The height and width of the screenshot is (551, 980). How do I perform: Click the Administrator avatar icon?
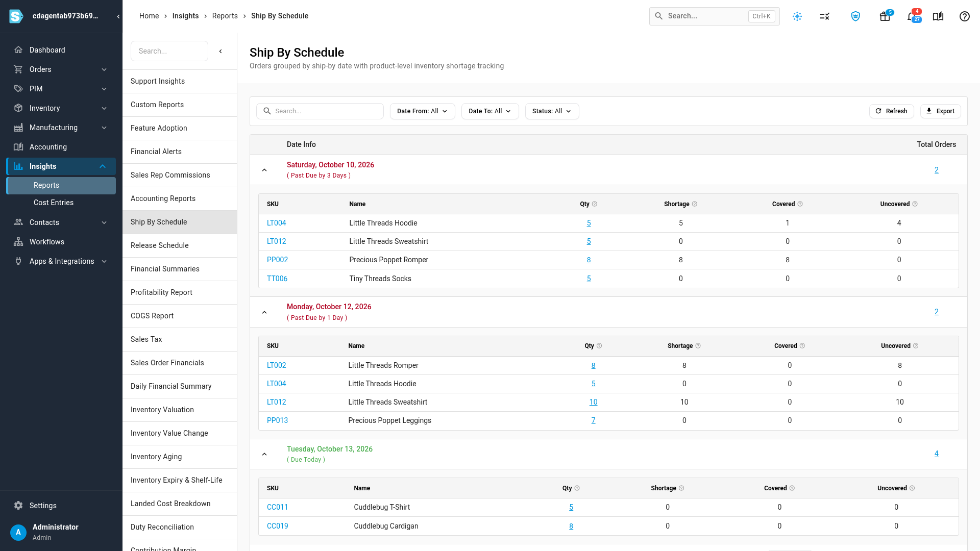click(x=18, y=532)
